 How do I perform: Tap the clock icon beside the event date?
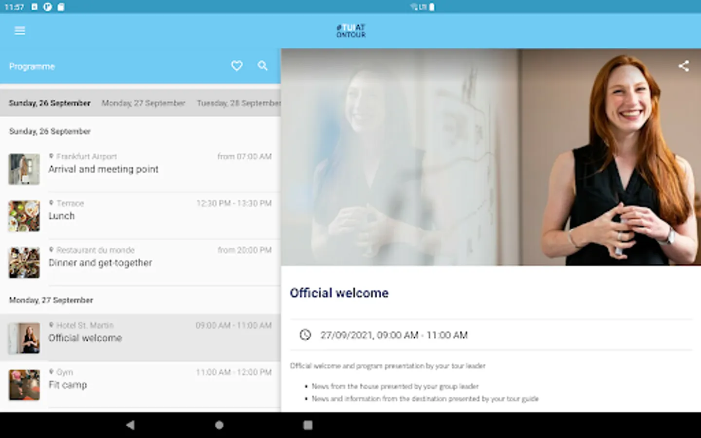coord(305,335)
